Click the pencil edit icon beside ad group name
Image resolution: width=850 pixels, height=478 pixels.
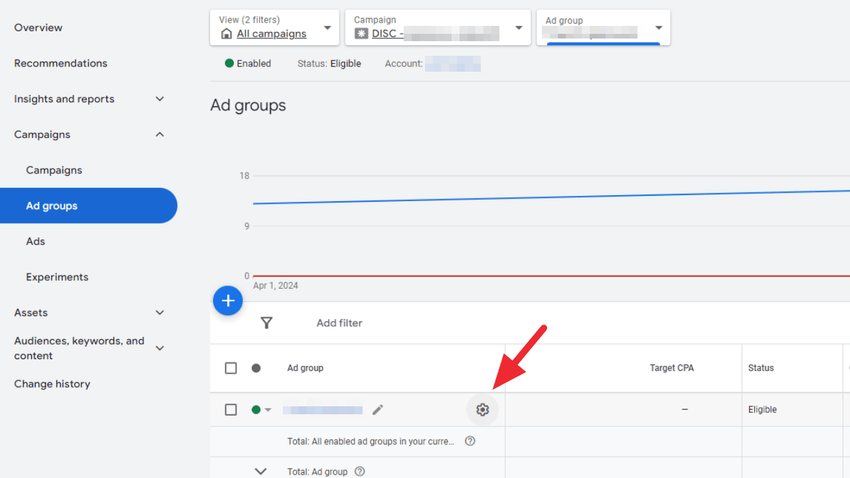coord(378,410)
